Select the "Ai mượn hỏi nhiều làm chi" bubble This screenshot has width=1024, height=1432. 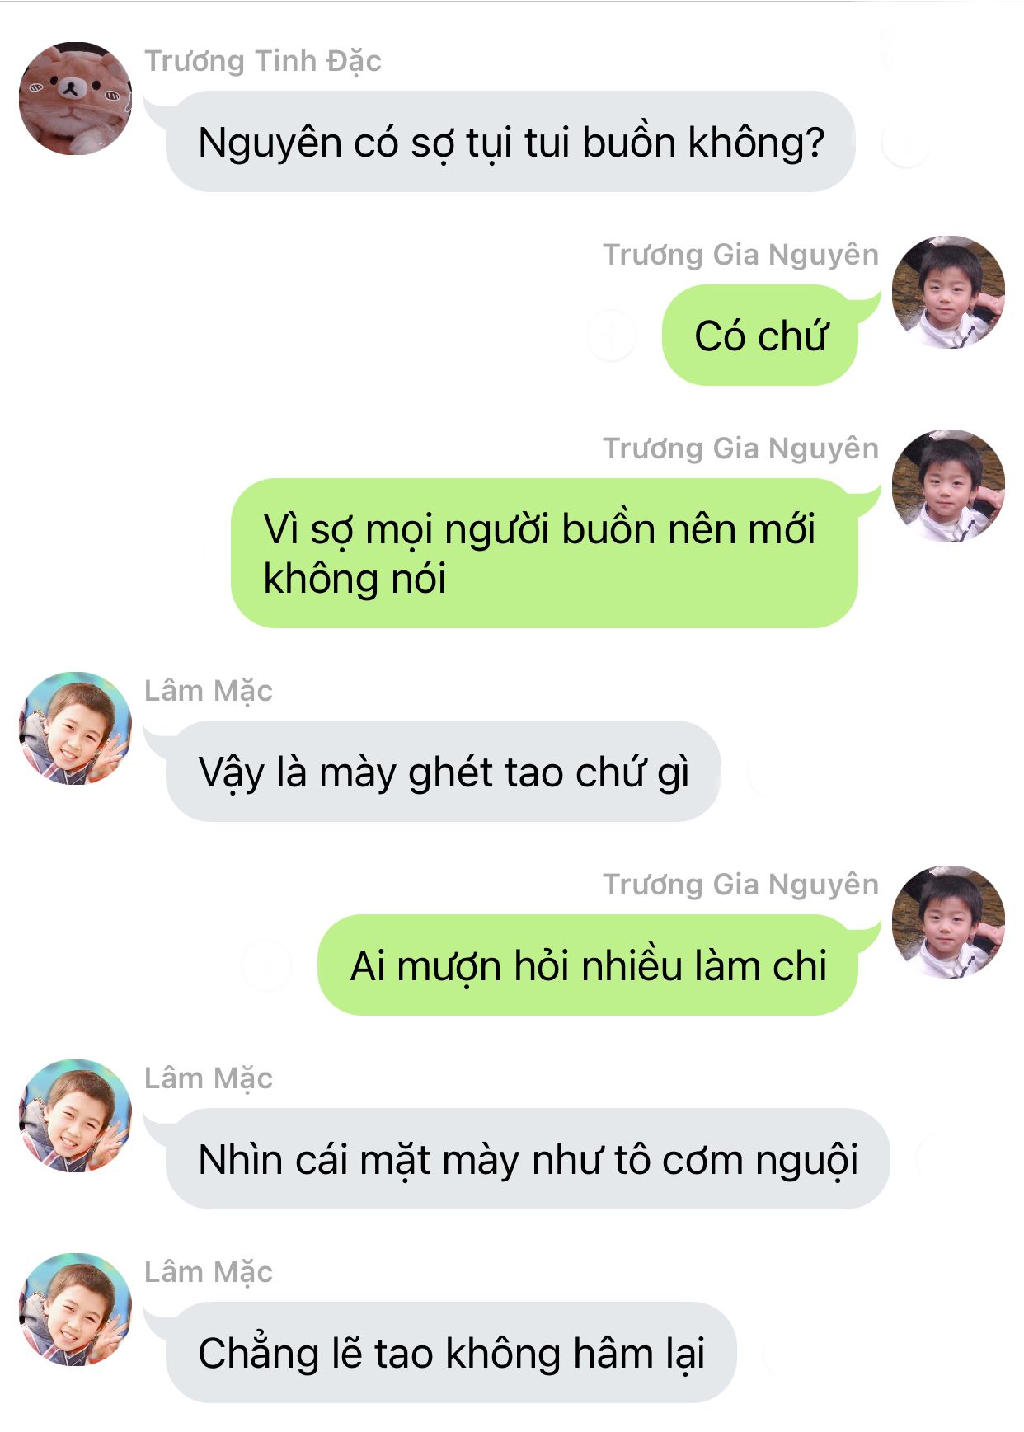tap(588, 965)
